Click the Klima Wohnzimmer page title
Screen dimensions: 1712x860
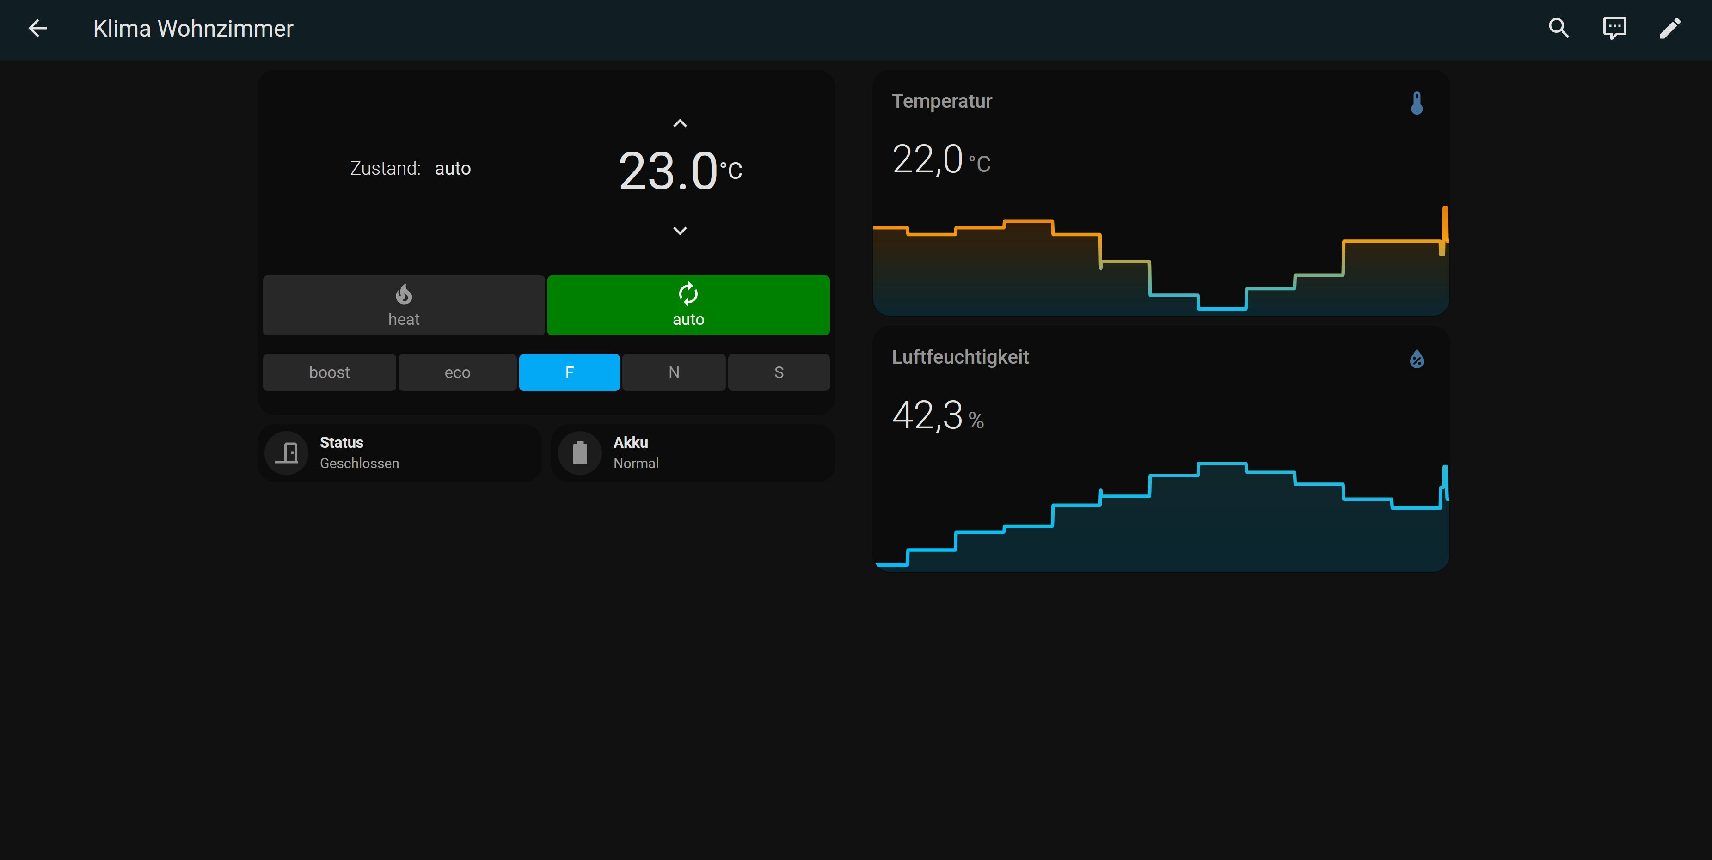[x=193, y=29]
